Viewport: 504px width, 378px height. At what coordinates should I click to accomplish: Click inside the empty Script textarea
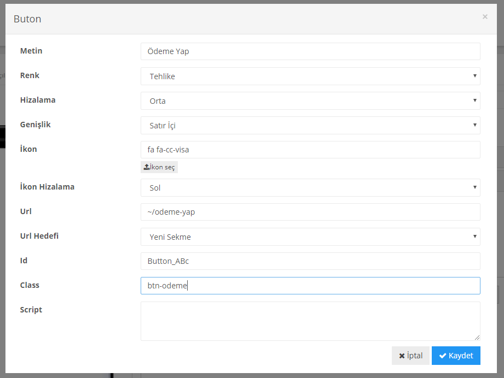pos(310,321)
